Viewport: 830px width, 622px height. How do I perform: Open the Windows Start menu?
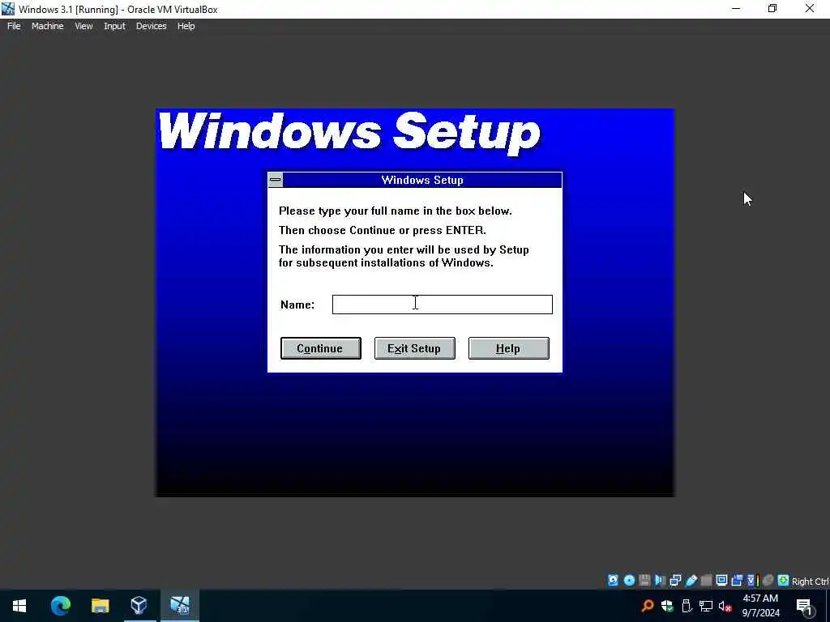(19, 606)
